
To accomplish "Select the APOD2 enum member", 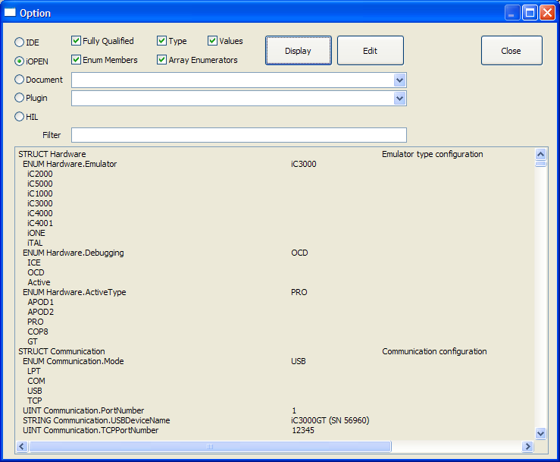I will point(40,312).
